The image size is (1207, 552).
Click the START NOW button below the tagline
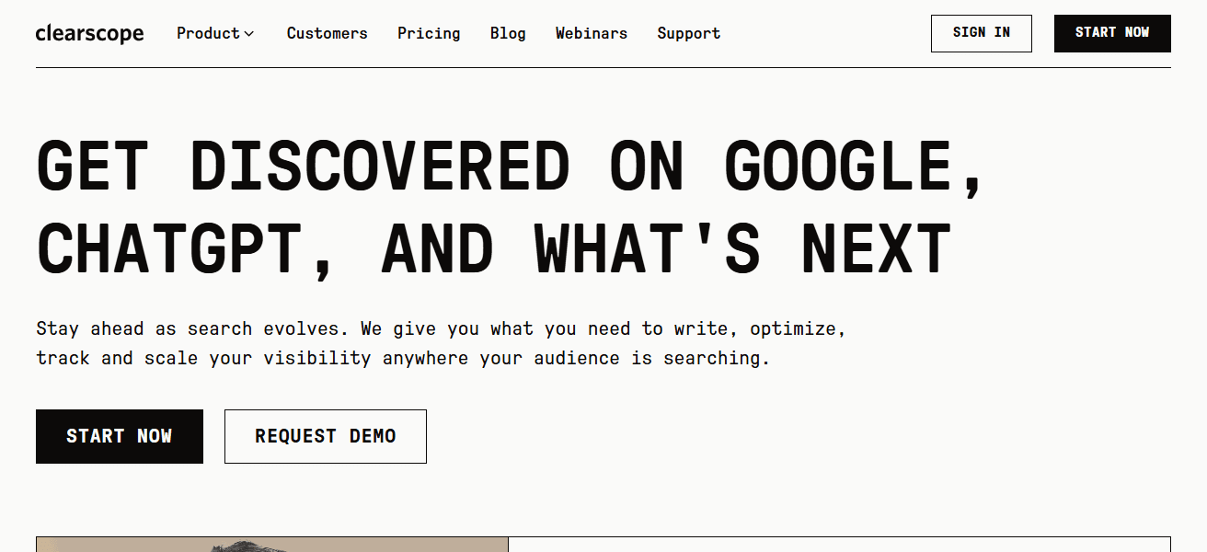120,436
